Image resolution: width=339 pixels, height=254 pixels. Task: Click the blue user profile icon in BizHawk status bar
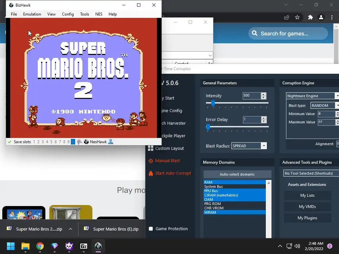click(111, 142)
